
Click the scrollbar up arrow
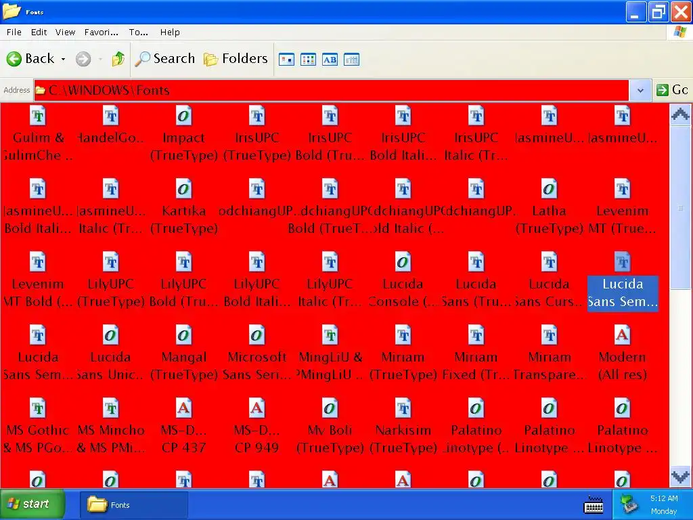pos(680,115)
